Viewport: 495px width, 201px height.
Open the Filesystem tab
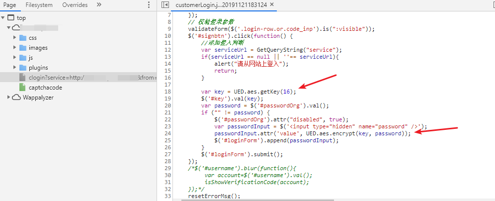[39, 5]
